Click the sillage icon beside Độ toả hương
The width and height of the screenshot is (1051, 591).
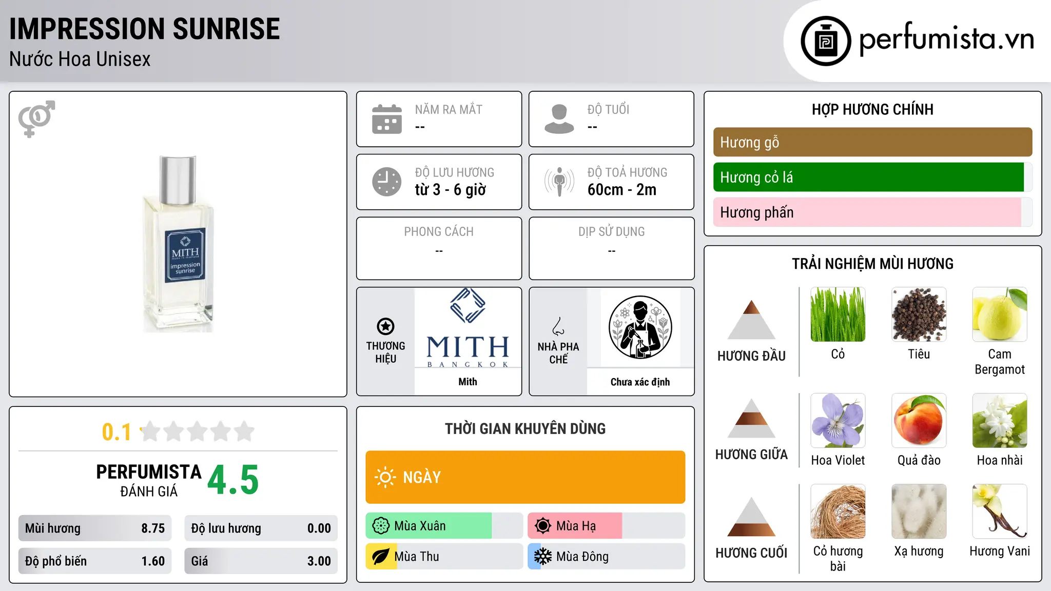pyautogui.click(x=559, y=182)
